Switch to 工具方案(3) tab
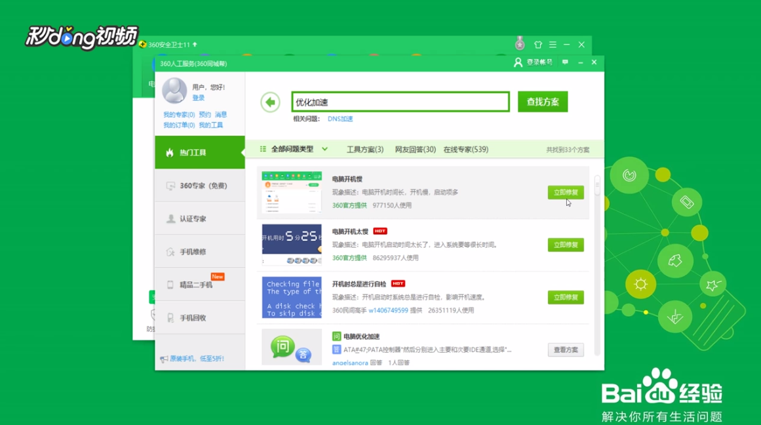The image size is (761, 425). pyautogui.click(x=365, y=150)
